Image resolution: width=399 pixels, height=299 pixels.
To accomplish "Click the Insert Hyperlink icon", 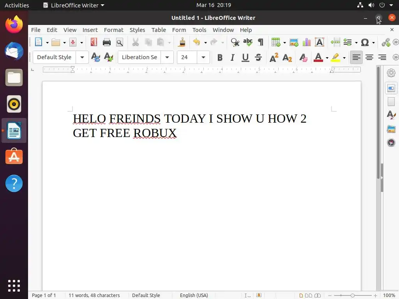I will pyautogui.click(x=386, y=42).
